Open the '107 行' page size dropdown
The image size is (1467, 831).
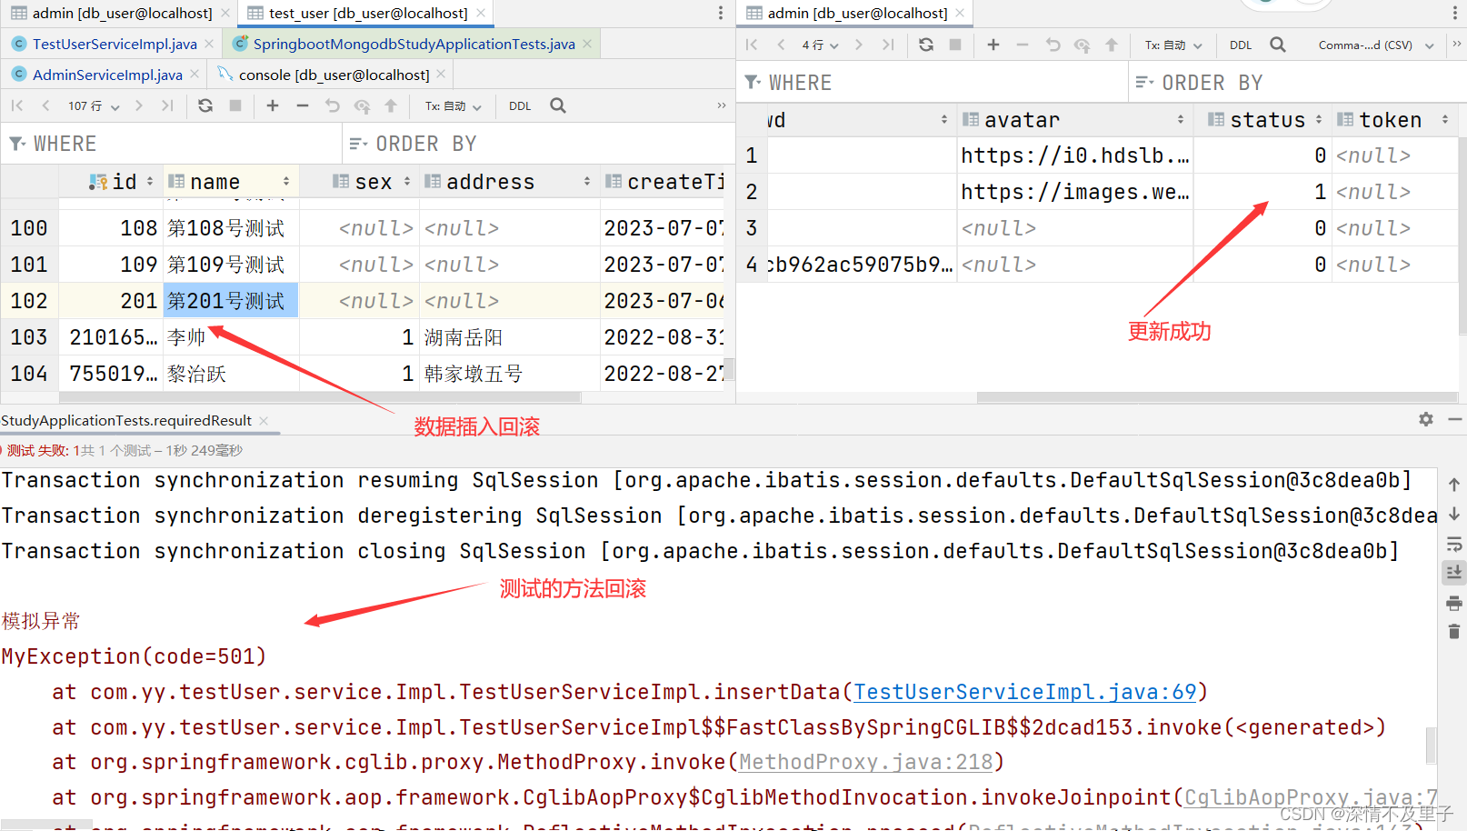(x=94, y=106)
